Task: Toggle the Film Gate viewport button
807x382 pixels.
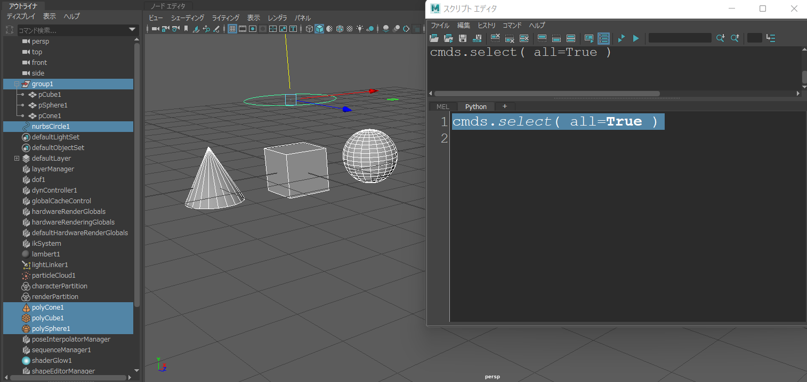Action: point(243,29)
